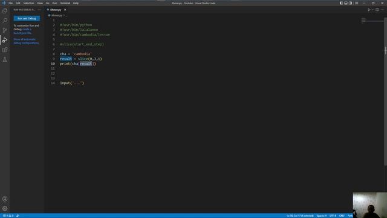Click the UTF-8 encoding status item
The width and height of the screenshot is (387, 218).
[x=333, y=216]
